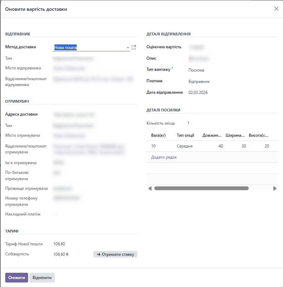Viewport: 283px width, 287px height.
Task: Add a line via Додати рядок
Action: 164,157
